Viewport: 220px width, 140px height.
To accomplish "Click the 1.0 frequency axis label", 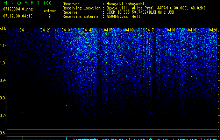I will [3, 63].
